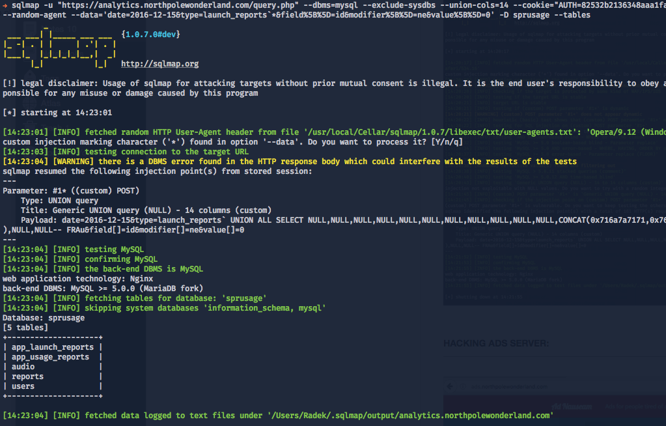Click 'web application technology: Nginx' line

click(x=77, y=279)
